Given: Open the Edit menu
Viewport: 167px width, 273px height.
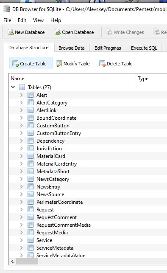Looking at the screenshot, I should [22, 20].
